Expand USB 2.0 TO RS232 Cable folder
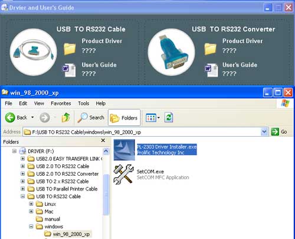The image size is (295, 239). coord(22,166)
